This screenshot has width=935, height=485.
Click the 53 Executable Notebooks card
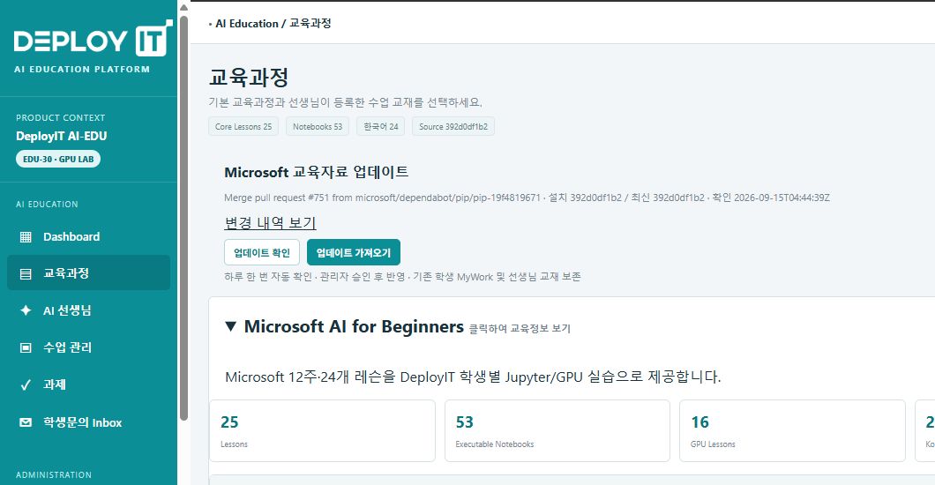557,431
